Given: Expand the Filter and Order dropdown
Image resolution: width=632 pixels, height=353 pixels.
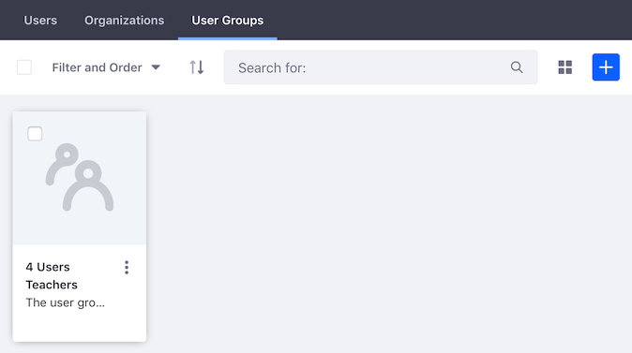Looking at the screenshot, I should click(106, 67).
